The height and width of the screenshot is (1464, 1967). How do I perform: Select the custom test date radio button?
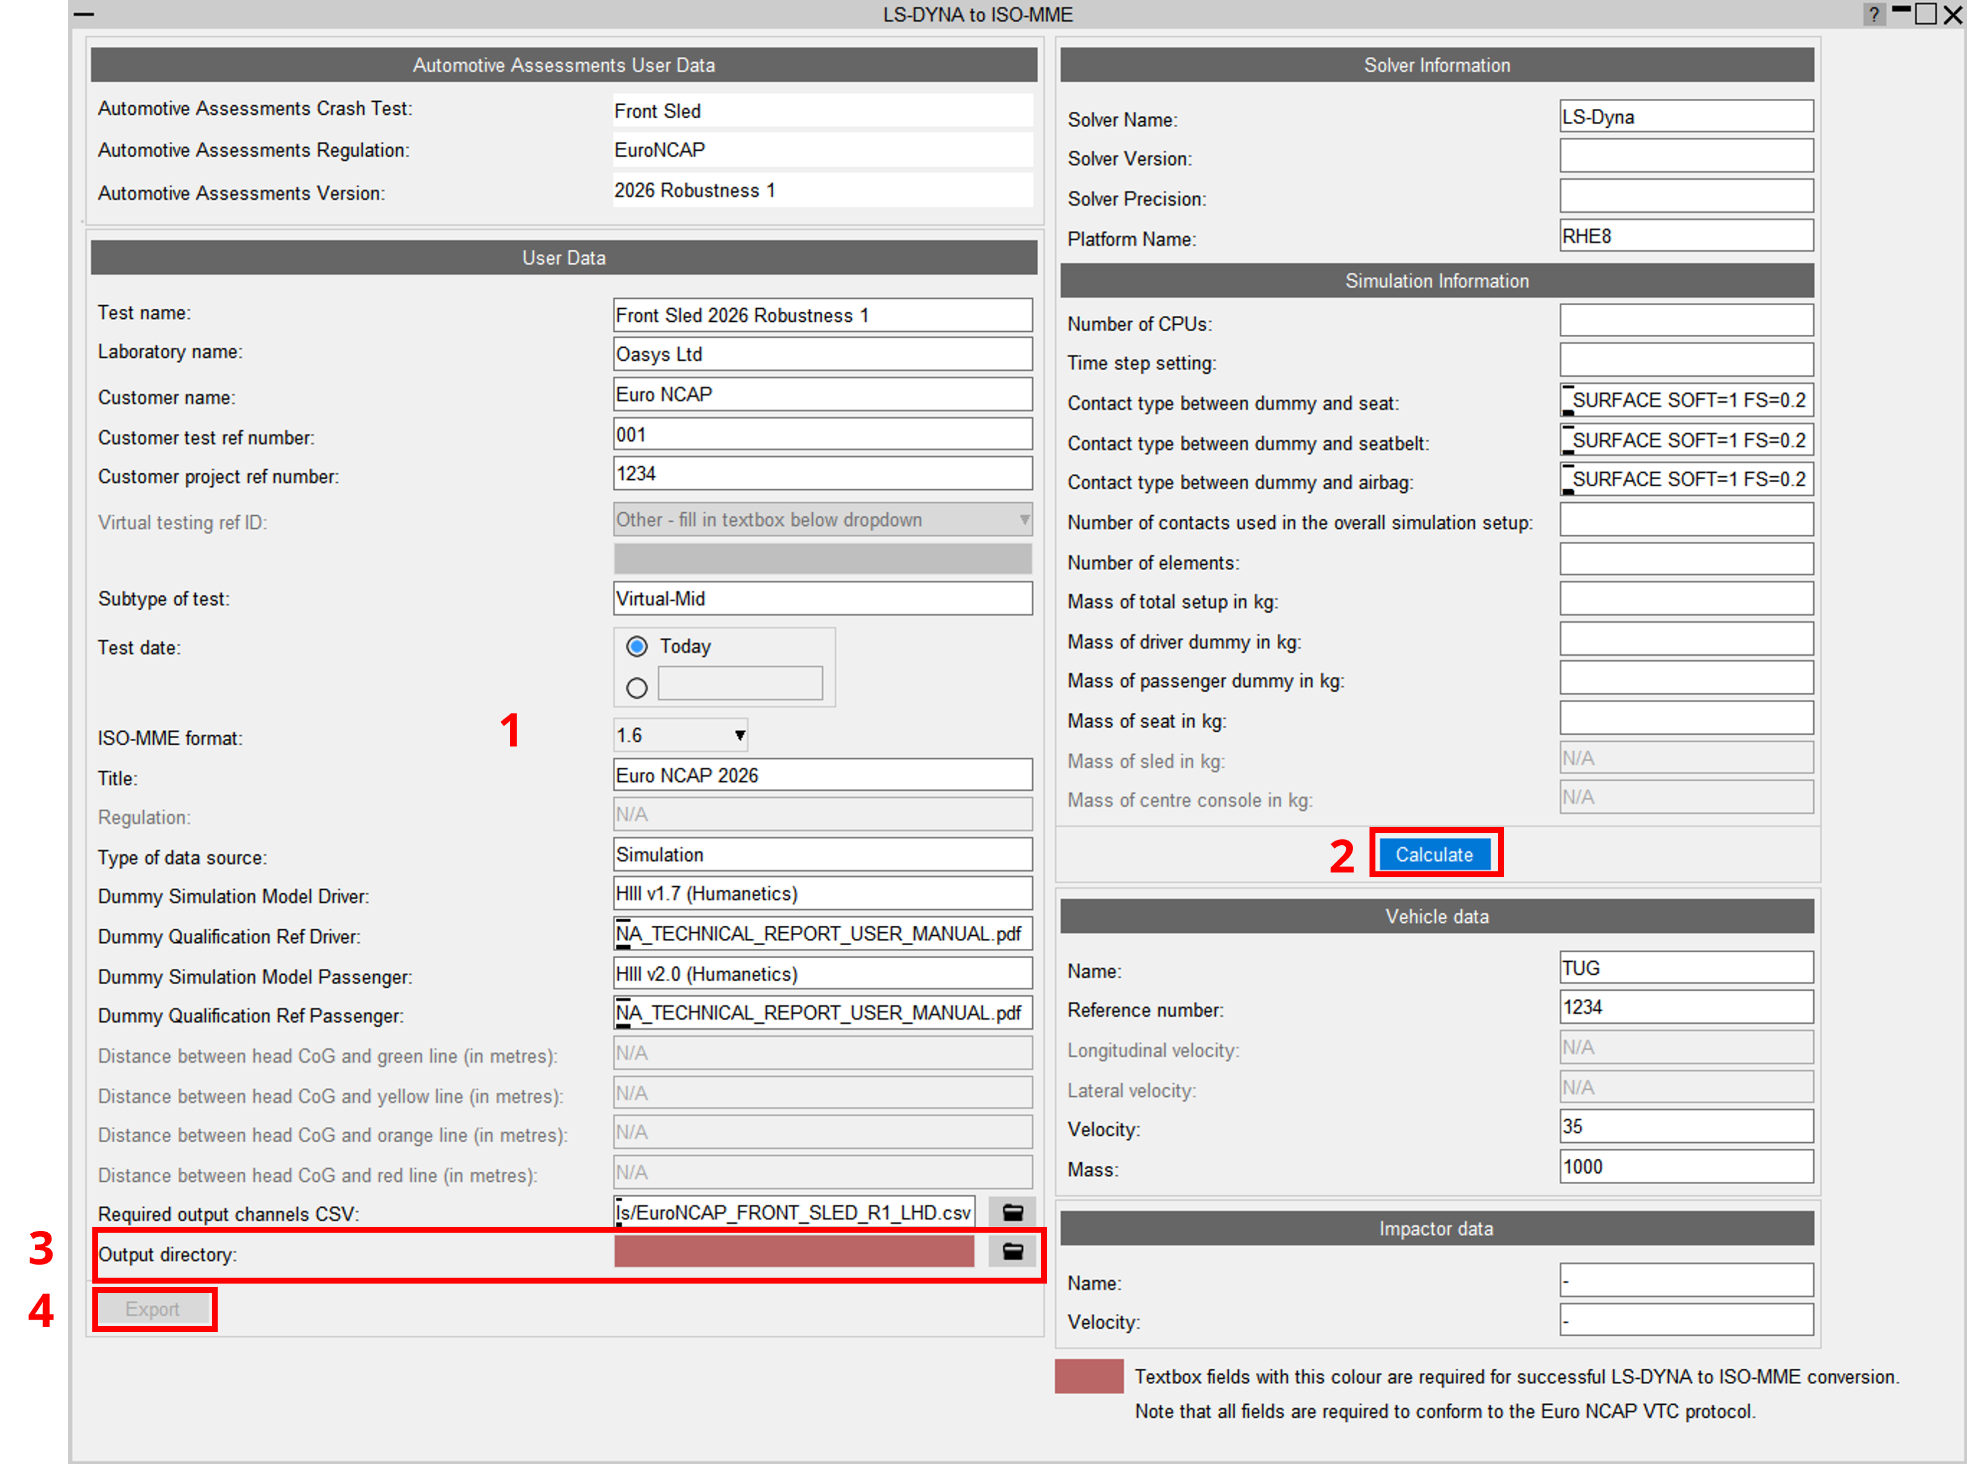click(x=636, y=688)
